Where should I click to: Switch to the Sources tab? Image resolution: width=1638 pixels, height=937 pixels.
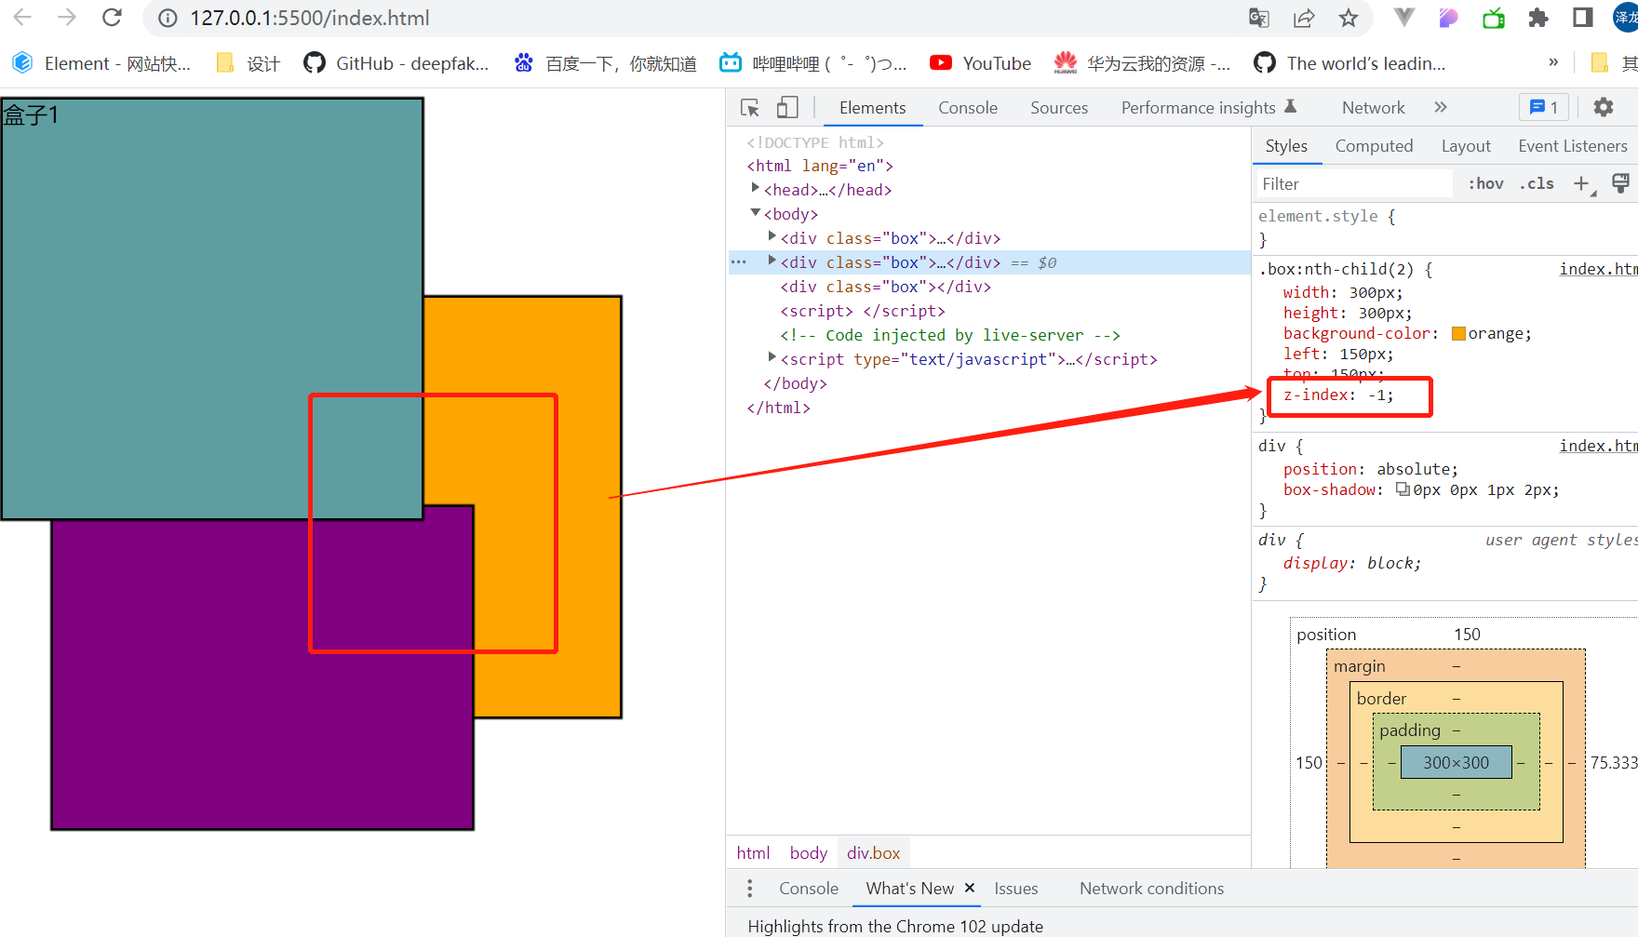pyautogui.click(x=1059, y=108)
